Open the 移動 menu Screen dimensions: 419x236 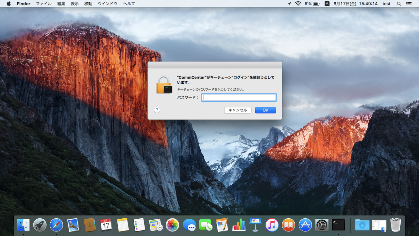(88, 4)
